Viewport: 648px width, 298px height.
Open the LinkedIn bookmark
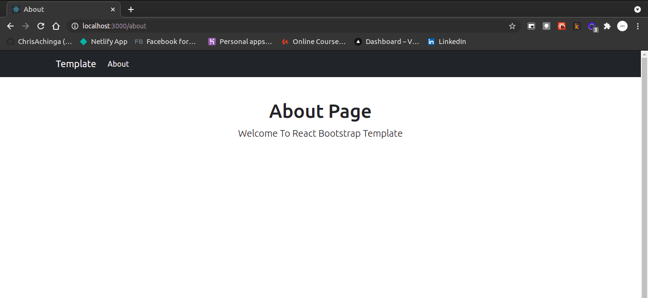[447, 42]
